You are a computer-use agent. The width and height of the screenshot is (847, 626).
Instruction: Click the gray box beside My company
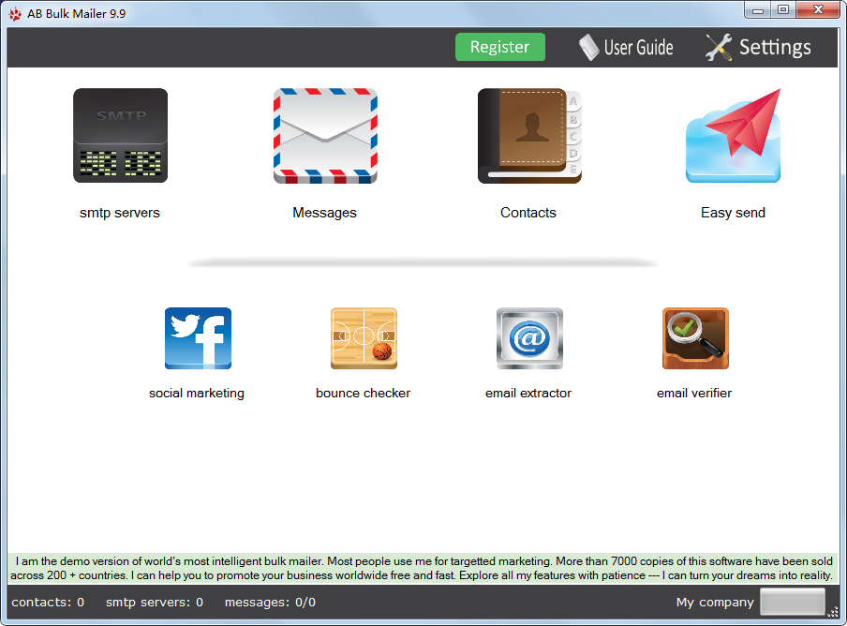793,602
